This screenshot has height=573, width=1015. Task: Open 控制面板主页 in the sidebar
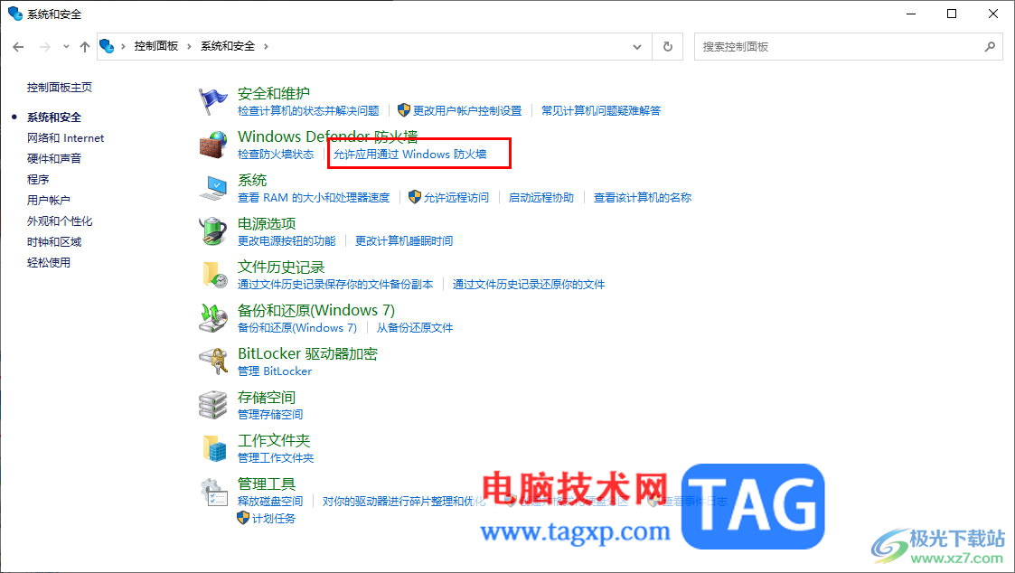coord(60,88)
